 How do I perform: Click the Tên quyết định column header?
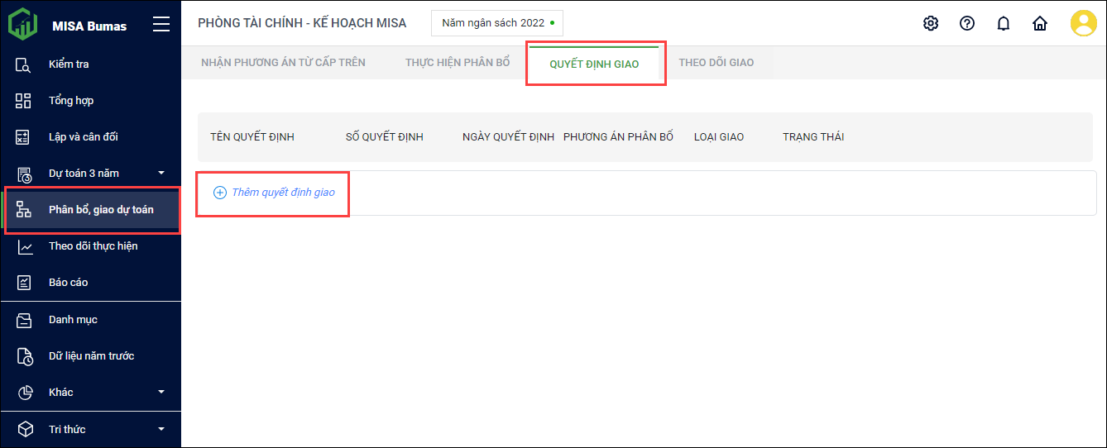click(x=252, y=137)
